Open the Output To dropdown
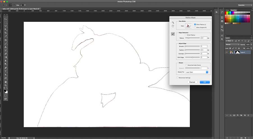This screenshot has height=139, width=253. tap(197, 72)
